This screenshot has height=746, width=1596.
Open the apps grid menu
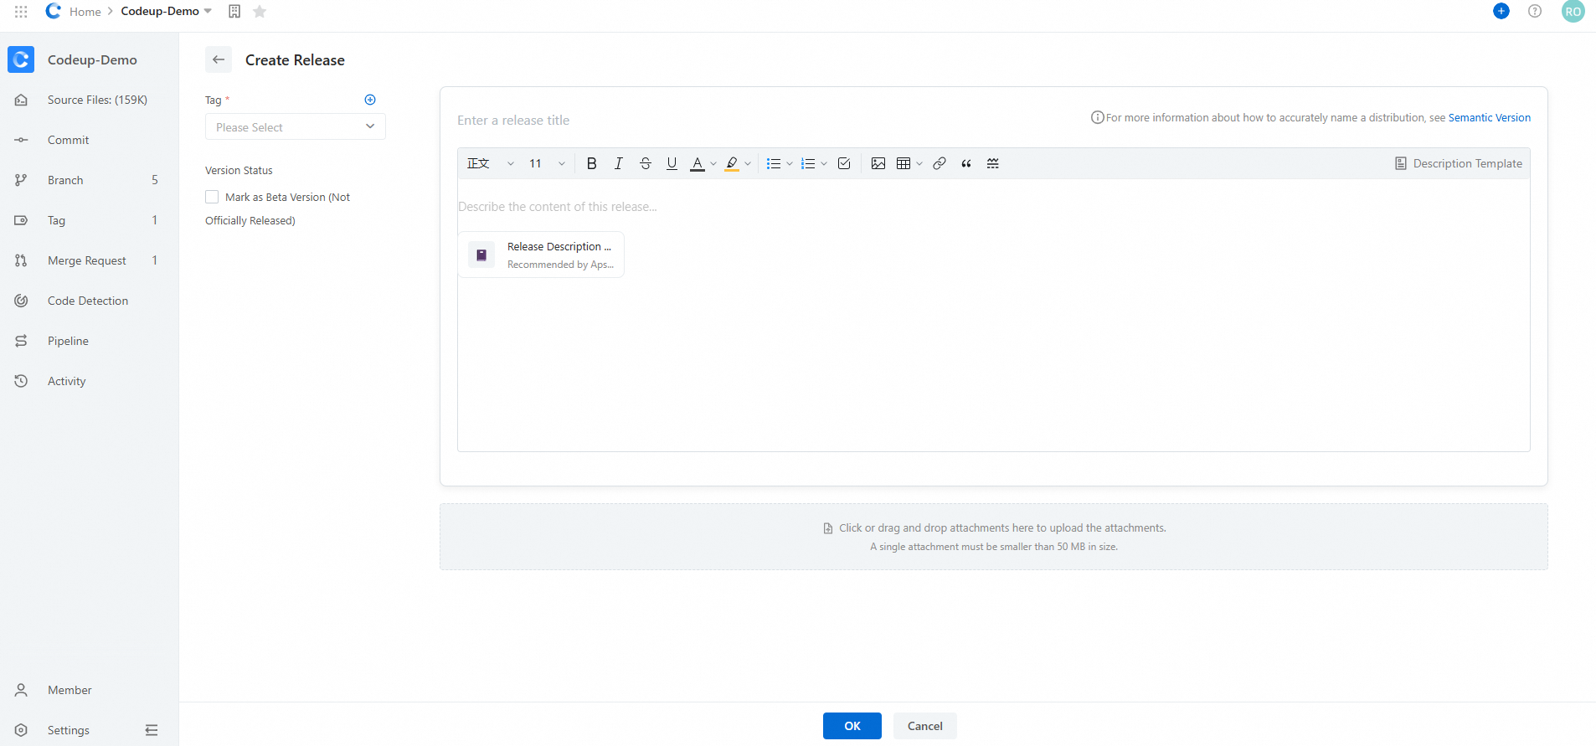pos(21,12)
